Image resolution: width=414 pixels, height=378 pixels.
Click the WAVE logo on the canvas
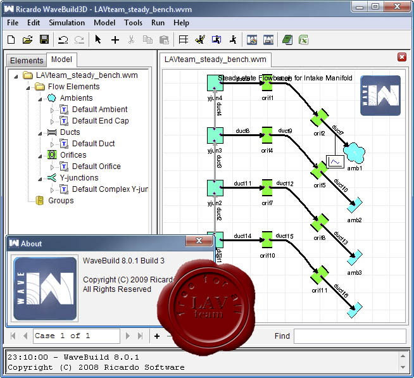click(x=380, y=96)
